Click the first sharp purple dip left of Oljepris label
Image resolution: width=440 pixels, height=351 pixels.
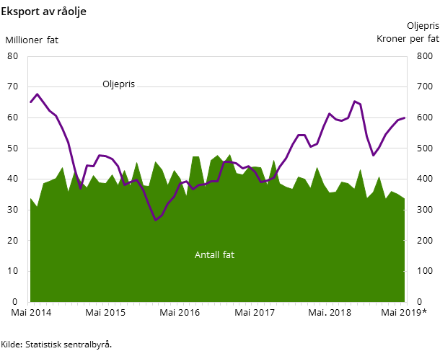pos(81,189)
